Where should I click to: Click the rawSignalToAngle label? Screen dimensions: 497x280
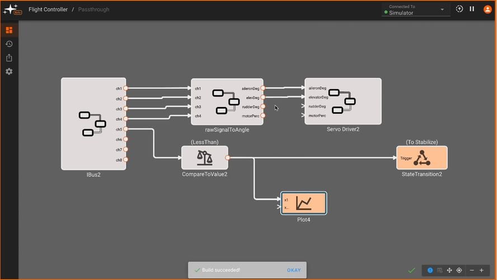(227, 130)
